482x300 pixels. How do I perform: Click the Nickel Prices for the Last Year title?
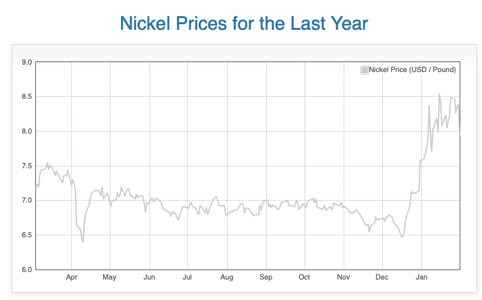pyautogui.click(x=243, y=24)
